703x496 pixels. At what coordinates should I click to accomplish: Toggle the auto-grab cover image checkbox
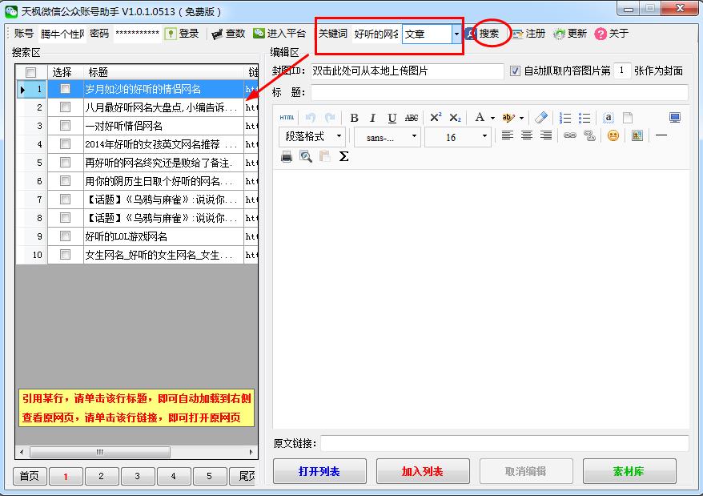[x=515, y=71]
